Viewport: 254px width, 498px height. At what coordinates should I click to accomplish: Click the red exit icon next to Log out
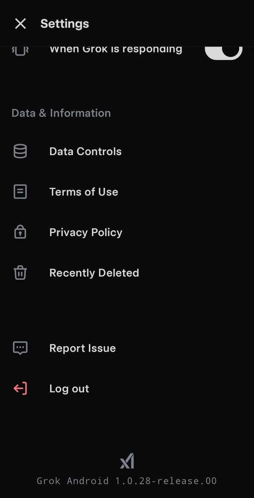click(x=20, y=388)
